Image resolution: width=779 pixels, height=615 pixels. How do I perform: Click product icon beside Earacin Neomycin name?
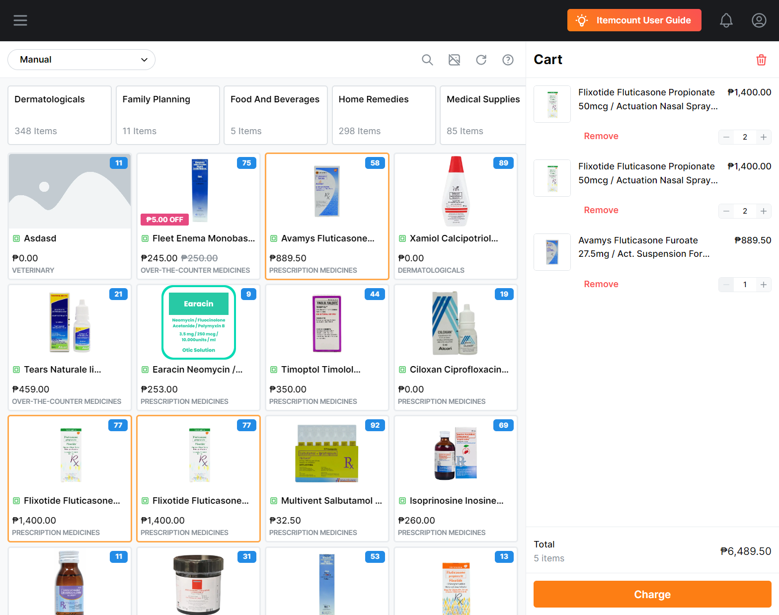click(x=145, y=370)
